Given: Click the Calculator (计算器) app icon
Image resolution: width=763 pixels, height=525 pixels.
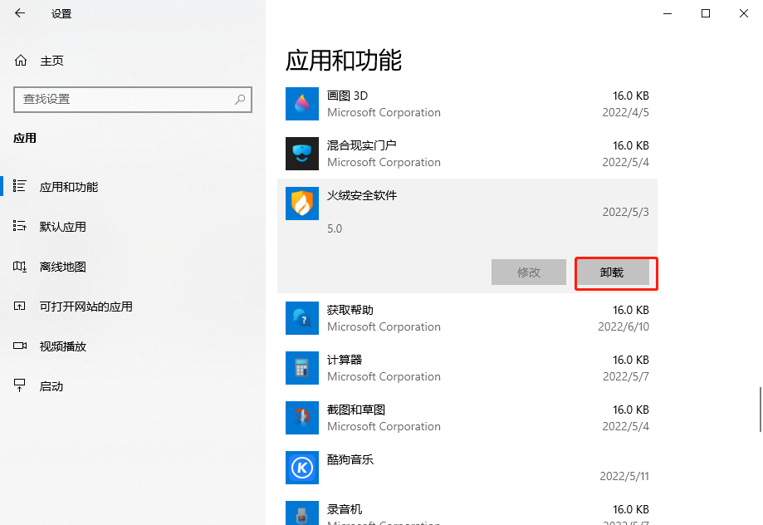Looking at the screenshot, I should (302, 368).
